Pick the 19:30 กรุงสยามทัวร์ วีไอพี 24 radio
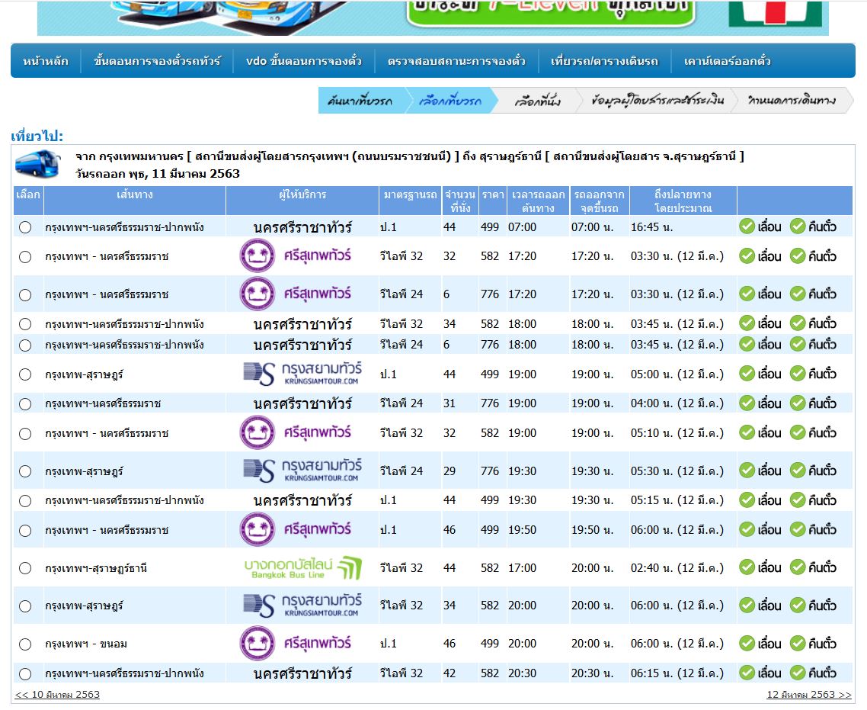Viewport: 867px width, 710px height. (x=25, y=471)
